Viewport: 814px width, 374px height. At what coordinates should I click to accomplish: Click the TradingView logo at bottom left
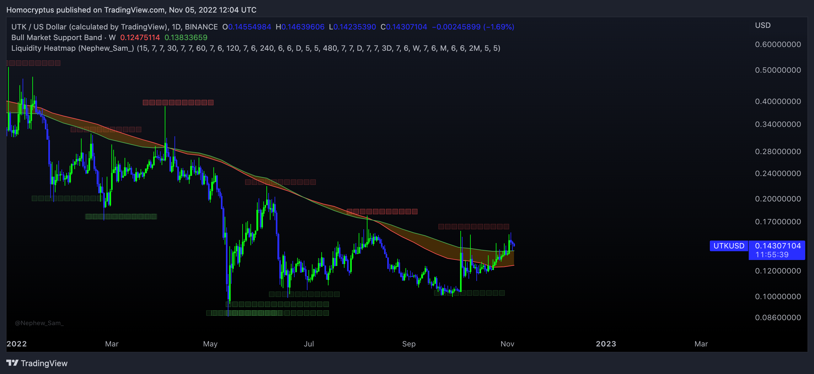pyautogui.click(x=37, y=363)
